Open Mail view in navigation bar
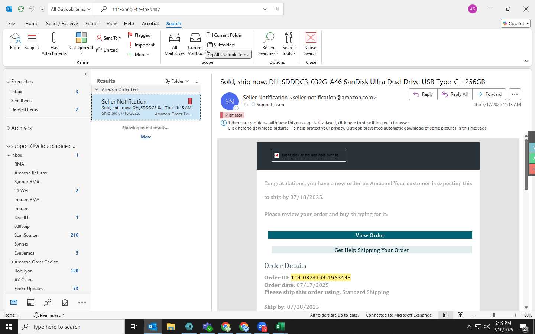Screen dimensions: 535x334 coord(14,302)
